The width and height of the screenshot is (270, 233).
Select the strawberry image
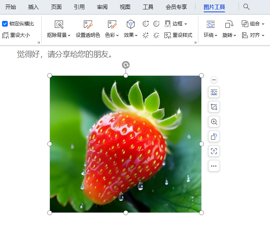(x=126, y=144)
